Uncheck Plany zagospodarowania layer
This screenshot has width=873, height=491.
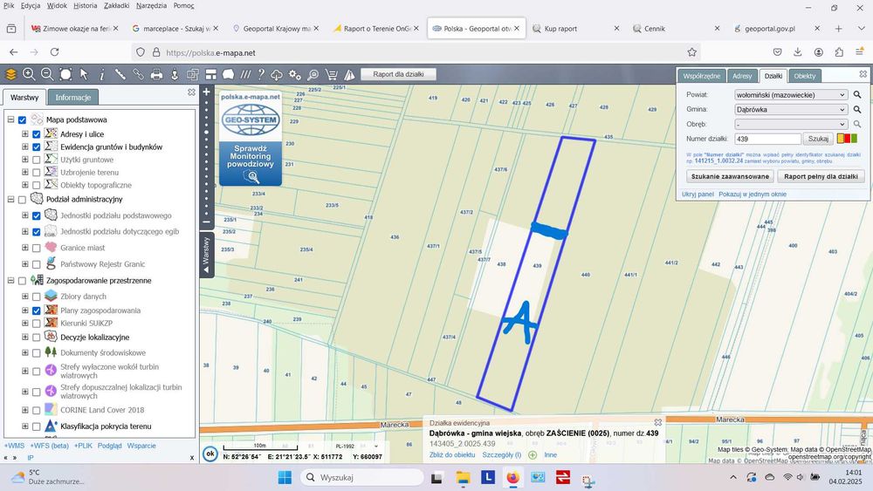[x=36, y=310]
